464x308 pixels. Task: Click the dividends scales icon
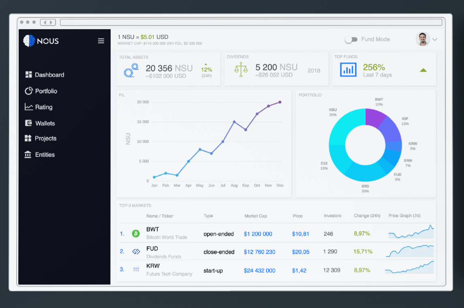241,70
